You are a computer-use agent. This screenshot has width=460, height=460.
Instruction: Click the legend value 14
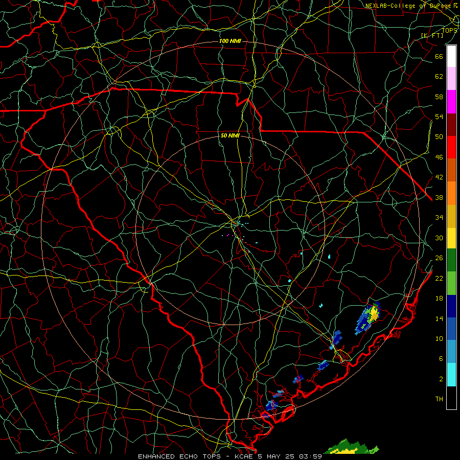tap(439, 318)
